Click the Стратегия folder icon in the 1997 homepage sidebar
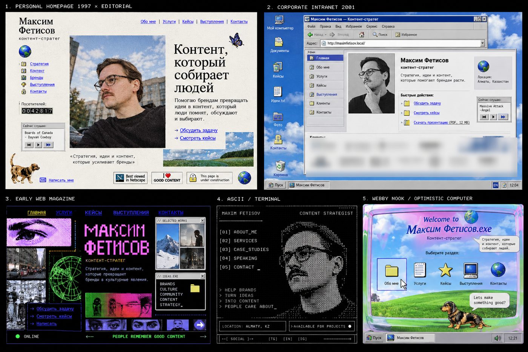 point(24,64)
